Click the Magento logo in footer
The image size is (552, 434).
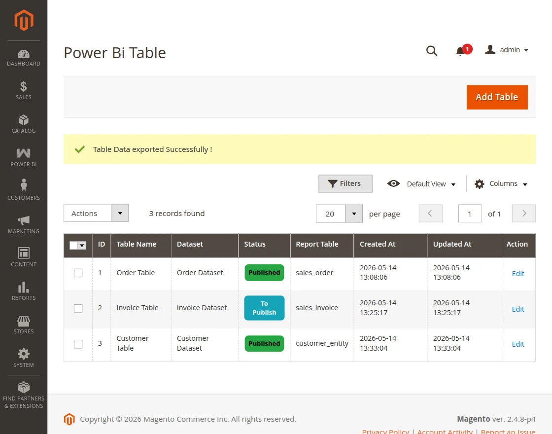click(69, 419)
